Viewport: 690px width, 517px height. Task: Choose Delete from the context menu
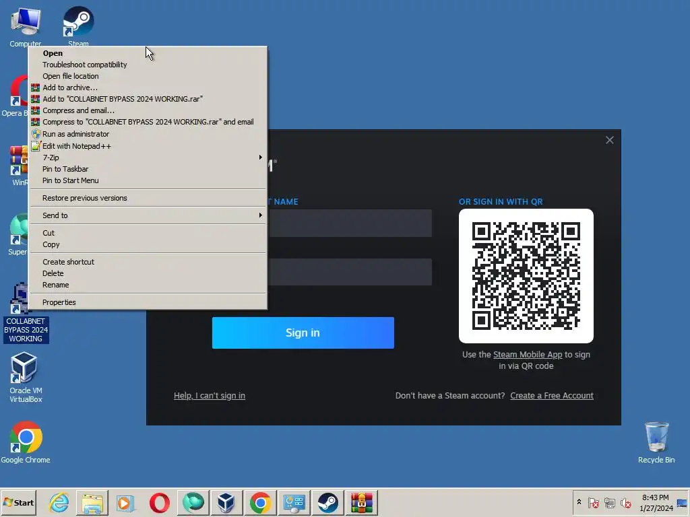(148, 273)
